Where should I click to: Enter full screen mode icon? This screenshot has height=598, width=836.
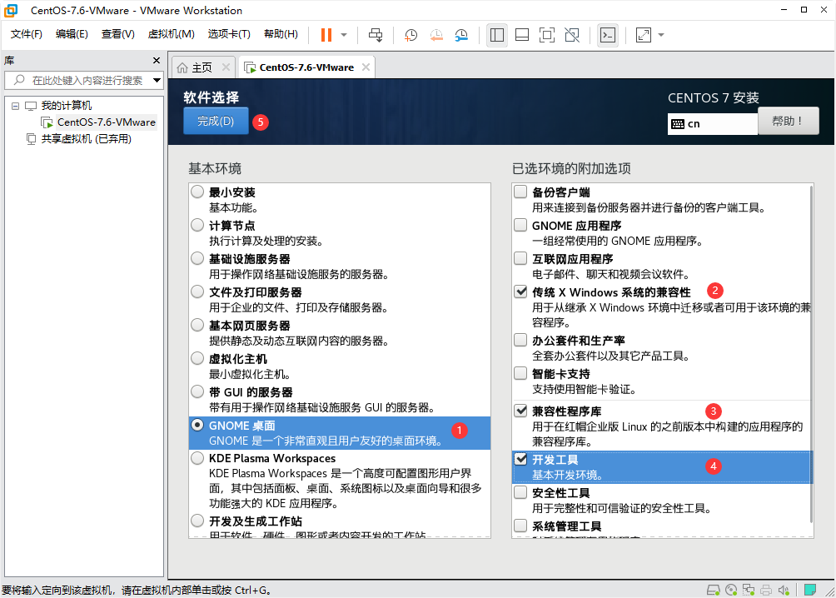(546, 35)
